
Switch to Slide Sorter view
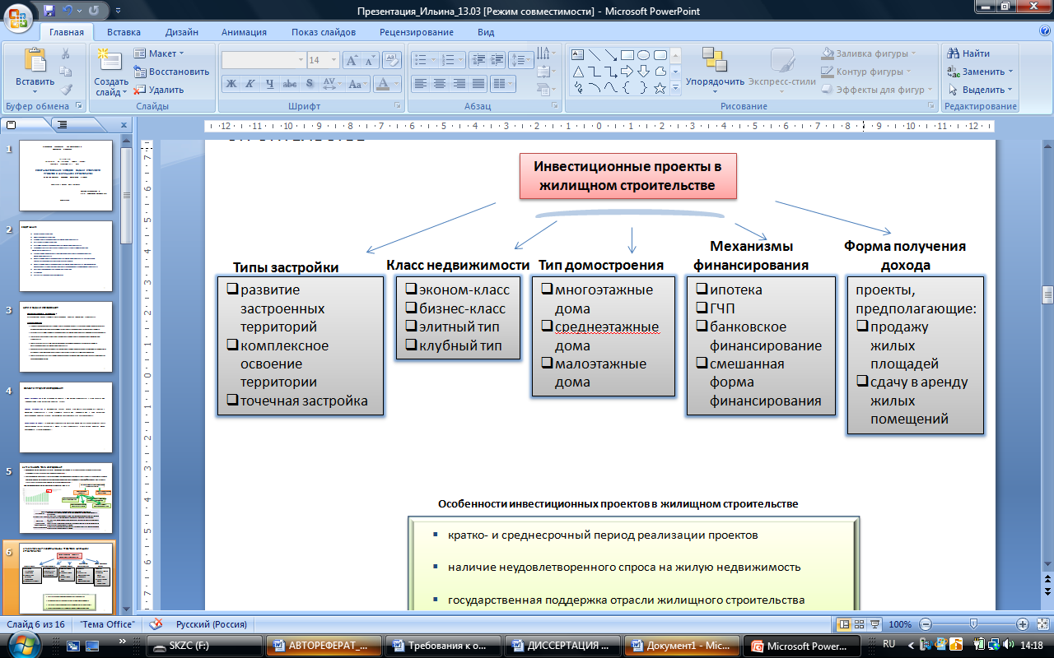pos(860,624)
